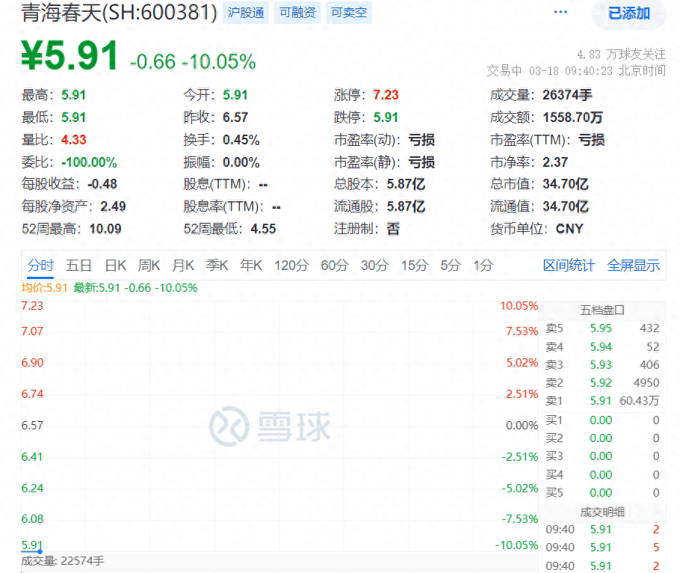The width and height of the screenshot is (680, 573).
Task: Show the 60分 interval chart
Action: click(x=335, y=266)
